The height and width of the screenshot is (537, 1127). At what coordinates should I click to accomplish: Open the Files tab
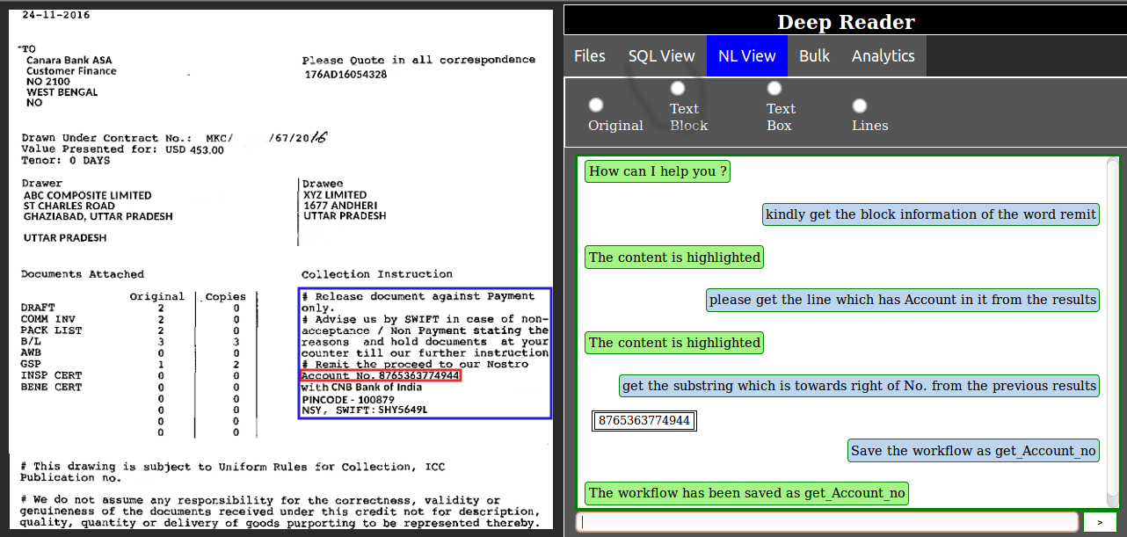point(590,55)
